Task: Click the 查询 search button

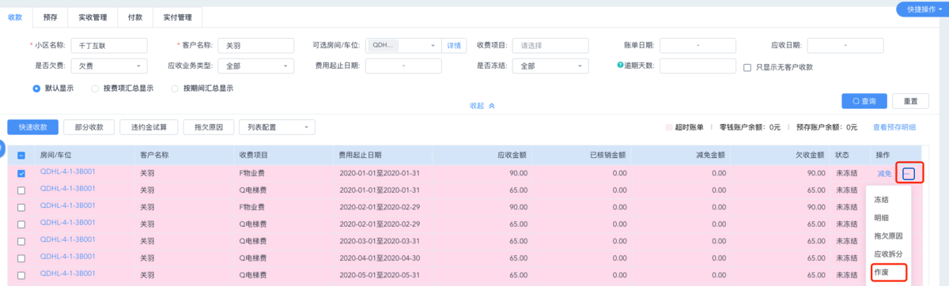Action: click(x=864, y=101)
